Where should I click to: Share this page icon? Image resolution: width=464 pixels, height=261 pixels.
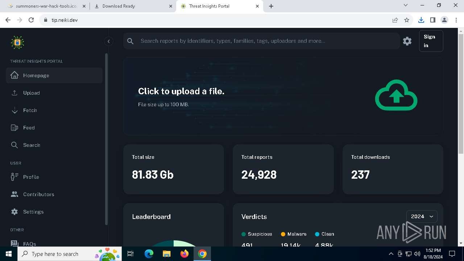click(395, 20)
